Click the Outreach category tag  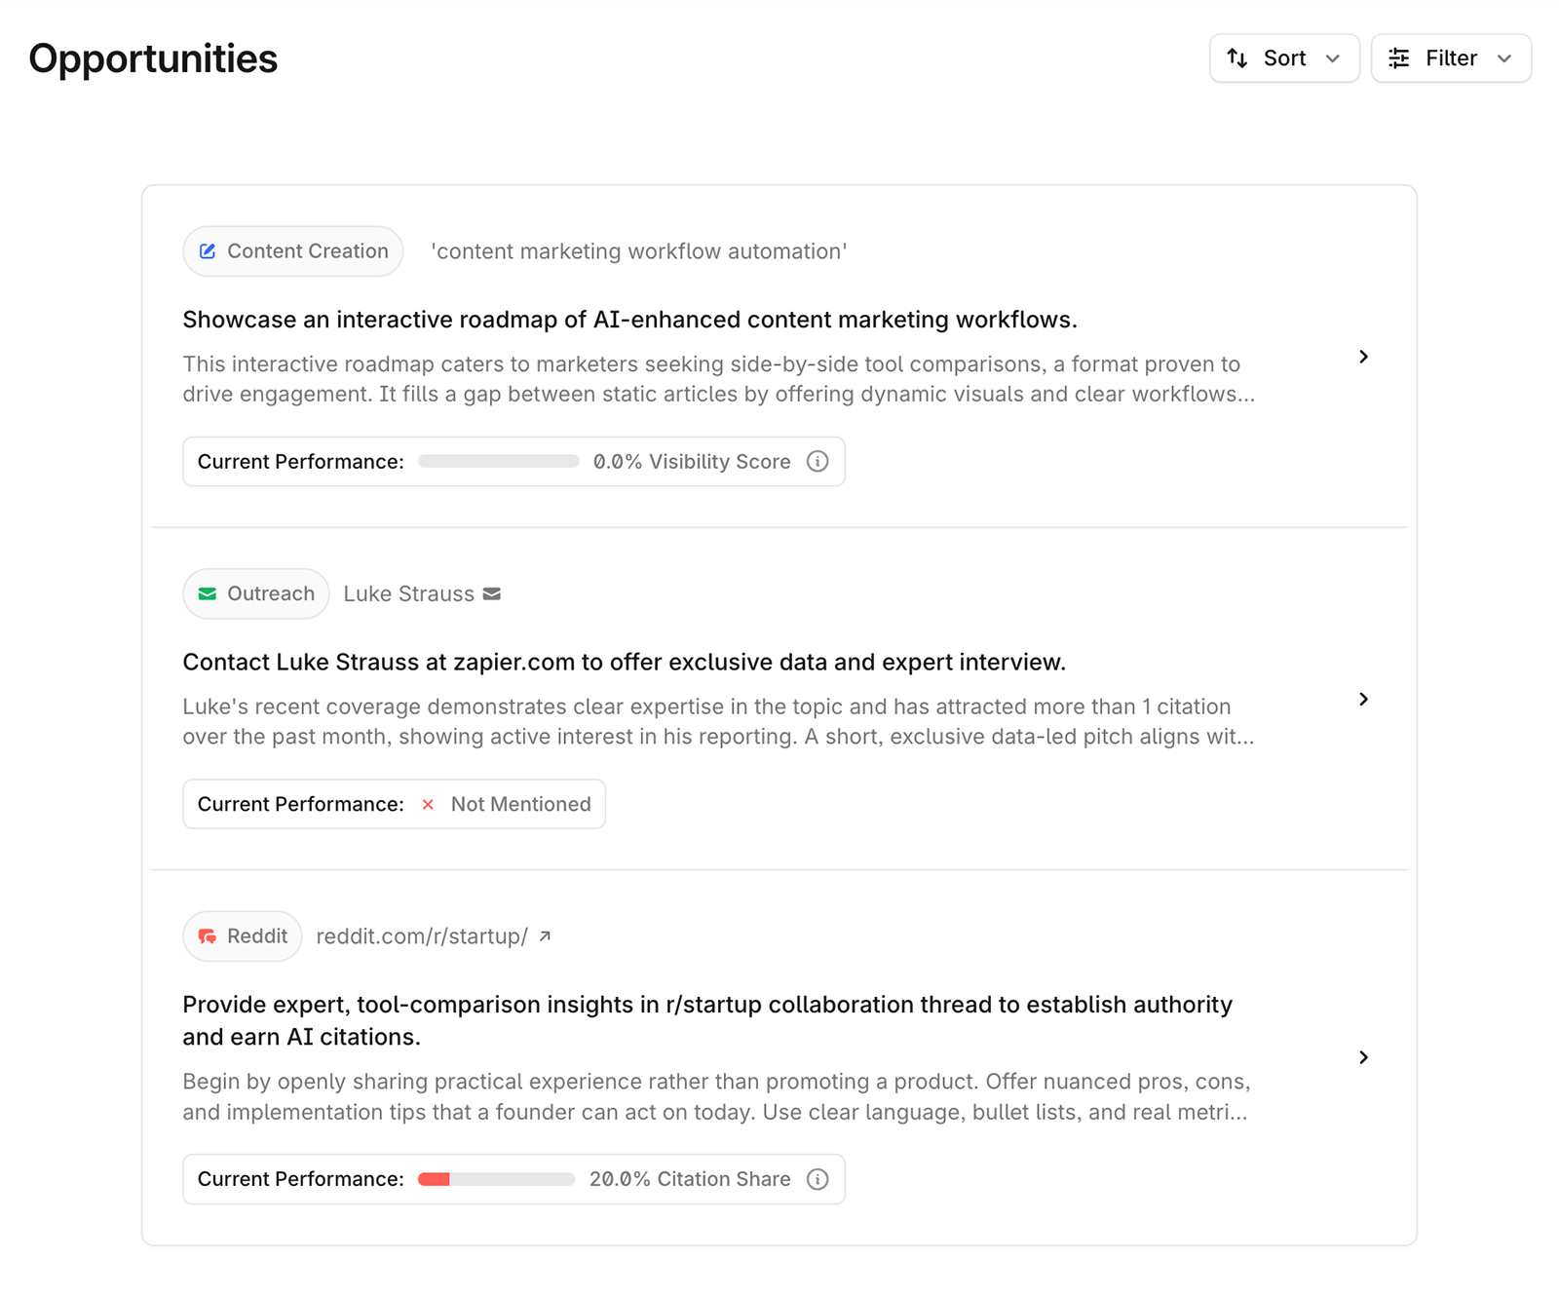[256, 593]
